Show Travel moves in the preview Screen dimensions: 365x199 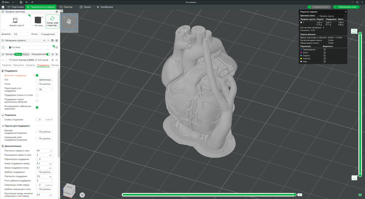[x=324, y=49]
